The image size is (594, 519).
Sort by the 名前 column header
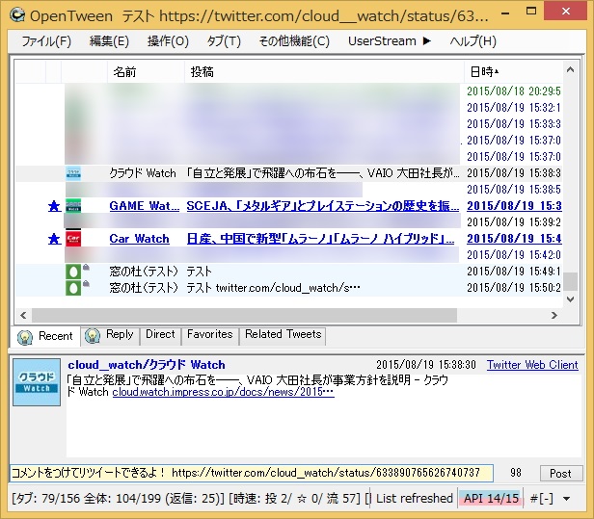[x=146, y=71]
